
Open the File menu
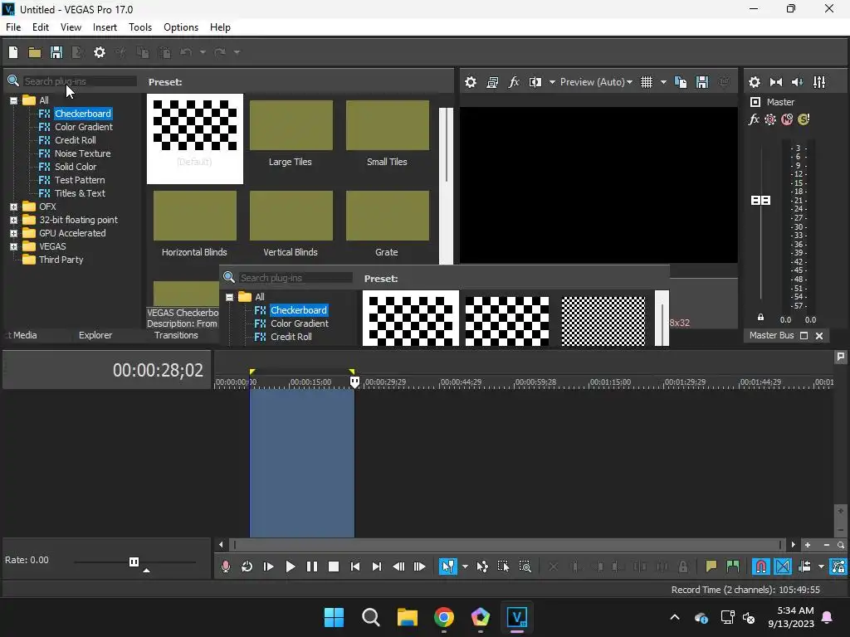click(13, 27)
